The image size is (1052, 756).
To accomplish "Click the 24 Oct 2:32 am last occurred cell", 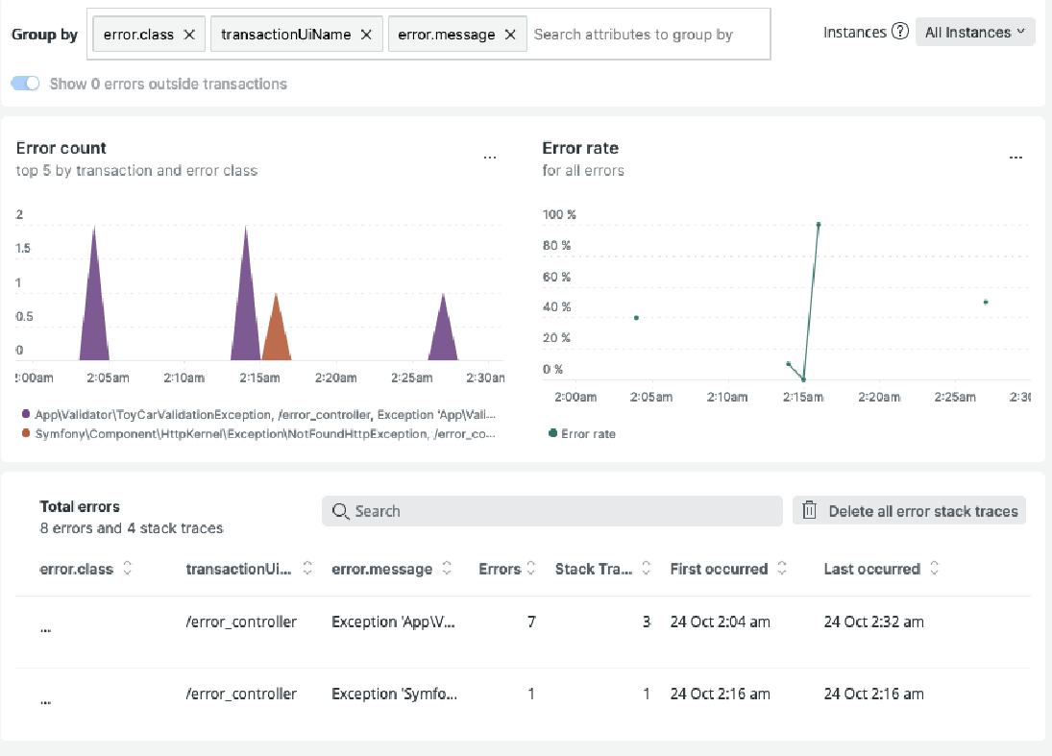I will (873, 622).
